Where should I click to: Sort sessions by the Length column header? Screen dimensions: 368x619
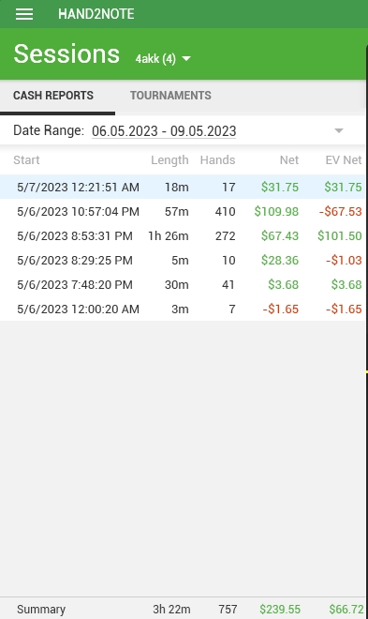point(169,159)
